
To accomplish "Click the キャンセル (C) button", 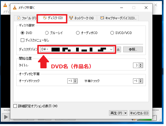I will pos(139,113).
